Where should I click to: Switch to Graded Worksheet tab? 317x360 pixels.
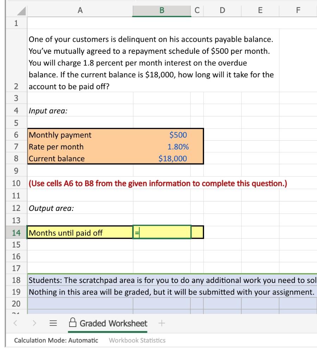coord(108,323)
